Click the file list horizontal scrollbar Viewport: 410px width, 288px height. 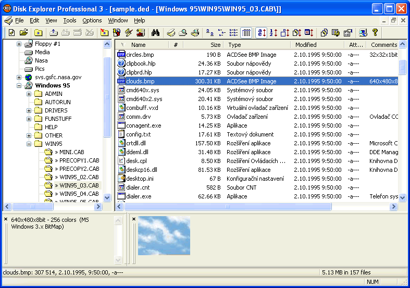click(x=227, y=207)
